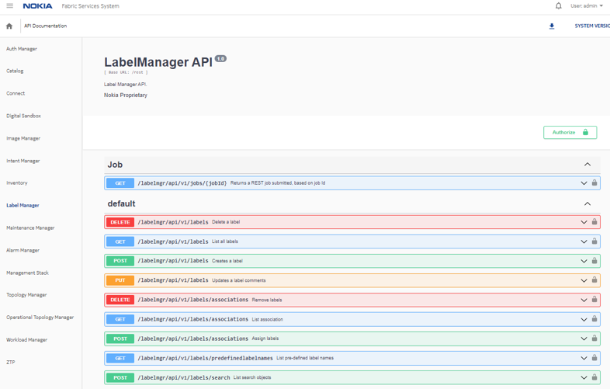
Task: Click the Authorize button
Action: (570, 133)
